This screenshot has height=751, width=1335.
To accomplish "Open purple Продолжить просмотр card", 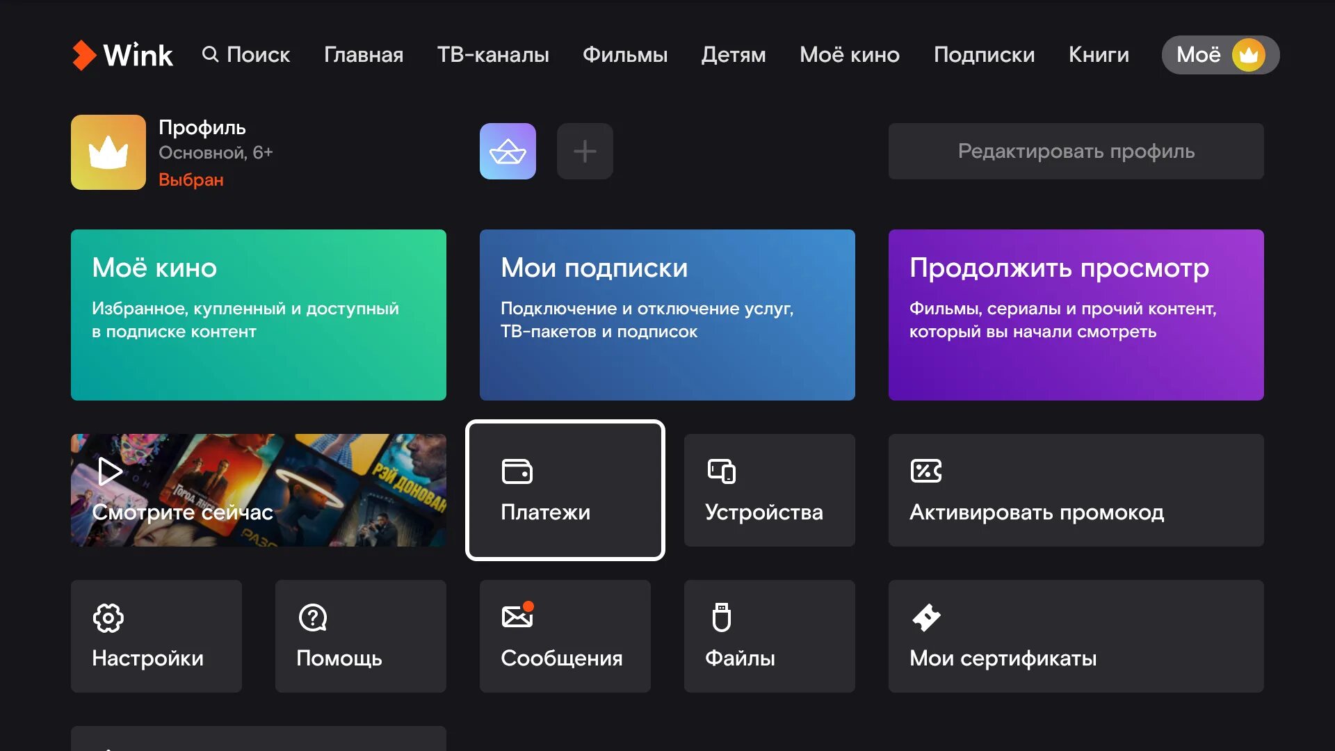I will point(1076,315).
